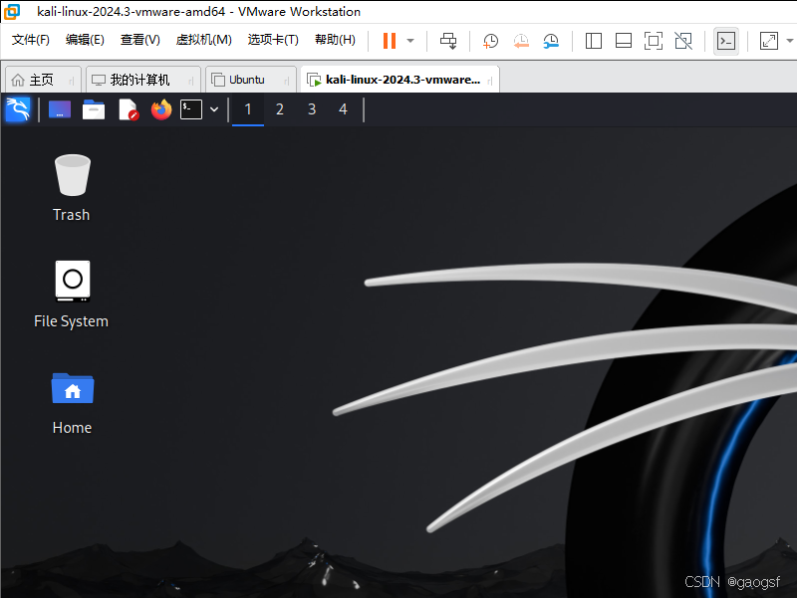Viewport: 797px width, 598px height.
Task: Select the kali-linux-2024.3-vmware tab
Action: [402, 80]
